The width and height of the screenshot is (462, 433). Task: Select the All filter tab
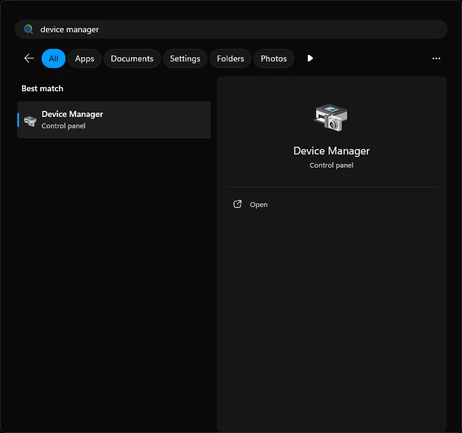54,58
